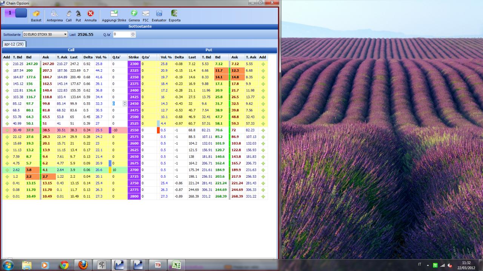Open Firefox from the taskbar
This screenshot has width=483, height=271.
pos(83,265)
